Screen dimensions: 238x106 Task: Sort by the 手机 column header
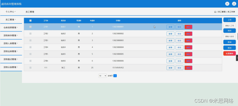(118, 21)
